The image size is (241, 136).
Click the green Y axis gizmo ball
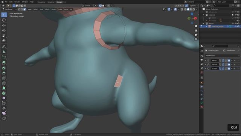pos(189,18)
